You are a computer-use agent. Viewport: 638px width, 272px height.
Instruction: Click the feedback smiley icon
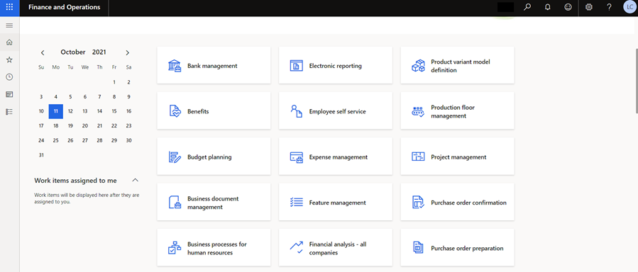coord(568,7)
